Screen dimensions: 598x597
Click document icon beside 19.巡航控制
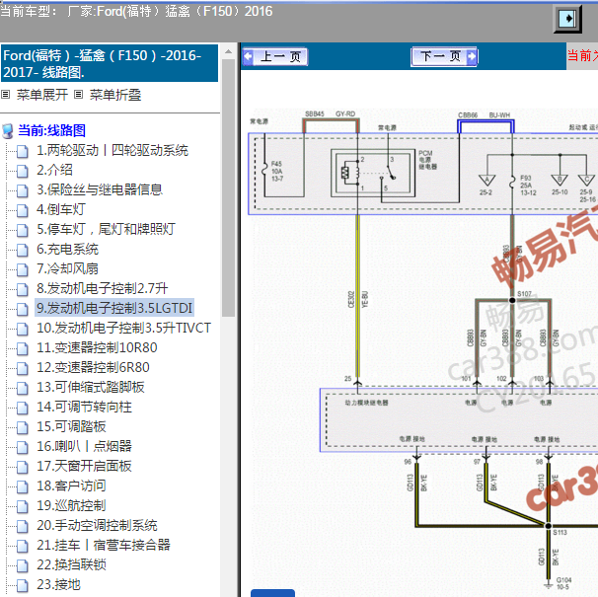[22, 506]
